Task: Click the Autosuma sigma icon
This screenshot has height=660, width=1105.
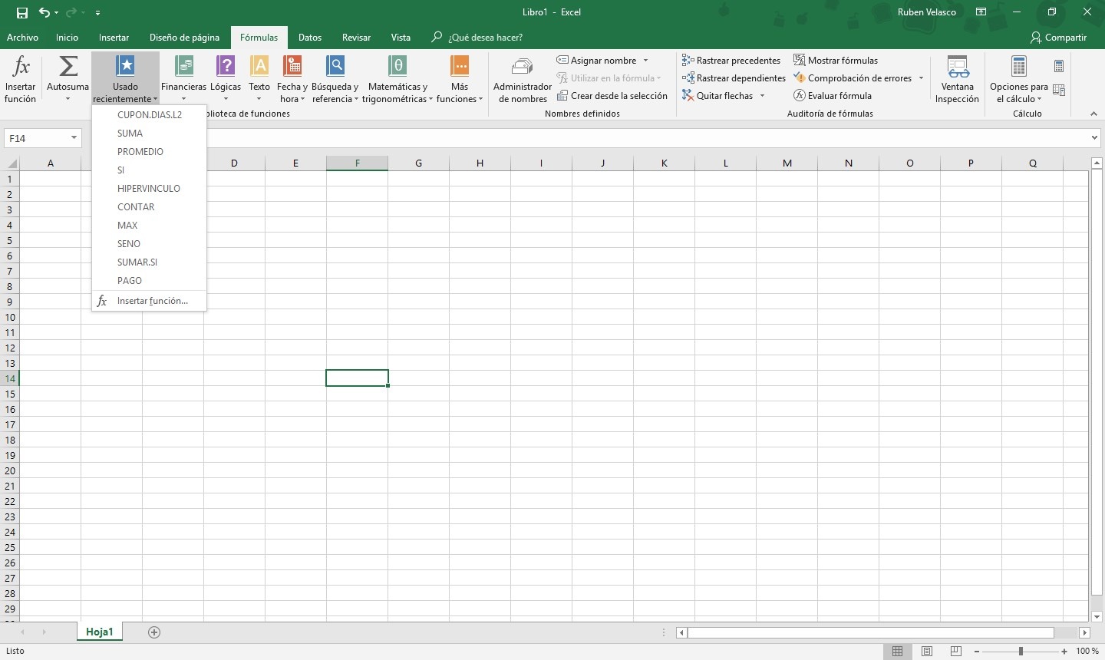Action: [68, 67]
